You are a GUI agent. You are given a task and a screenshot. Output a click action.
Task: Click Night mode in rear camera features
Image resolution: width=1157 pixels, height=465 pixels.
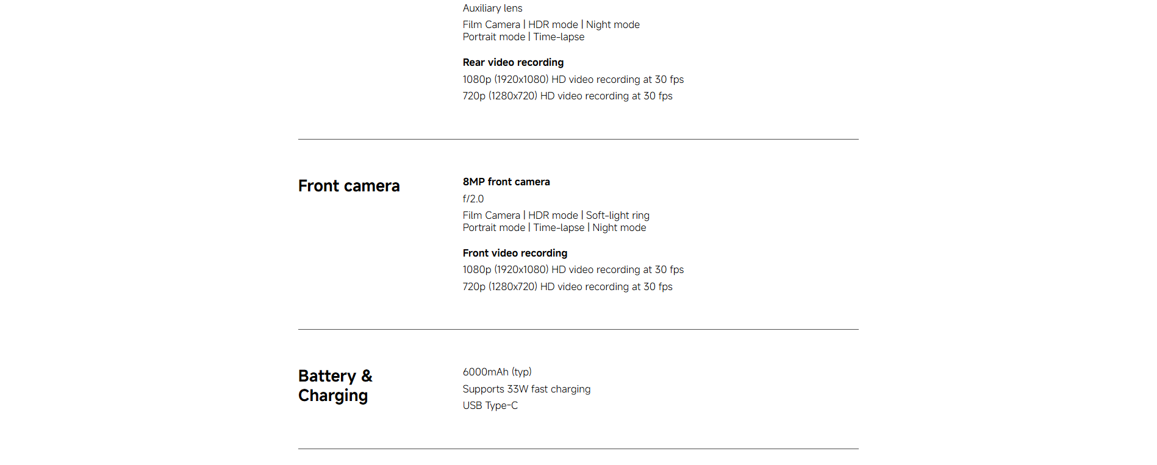click(613, 24)
